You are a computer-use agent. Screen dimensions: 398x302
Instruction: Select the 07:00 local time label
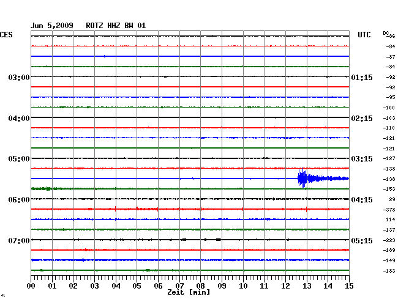(19, 240)
